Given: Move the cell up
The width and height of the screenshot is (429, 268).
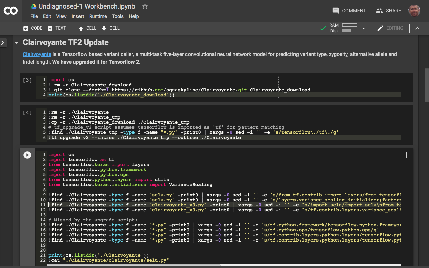Looking at the screenshot, I should [x=87, y=28].
